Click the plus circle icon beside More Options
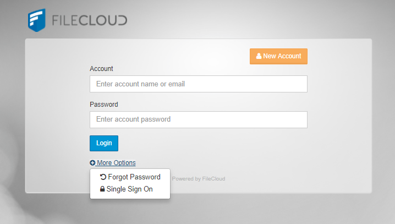Image resolution: width=395 pixels, height=224 pixels. click(92, 163)
